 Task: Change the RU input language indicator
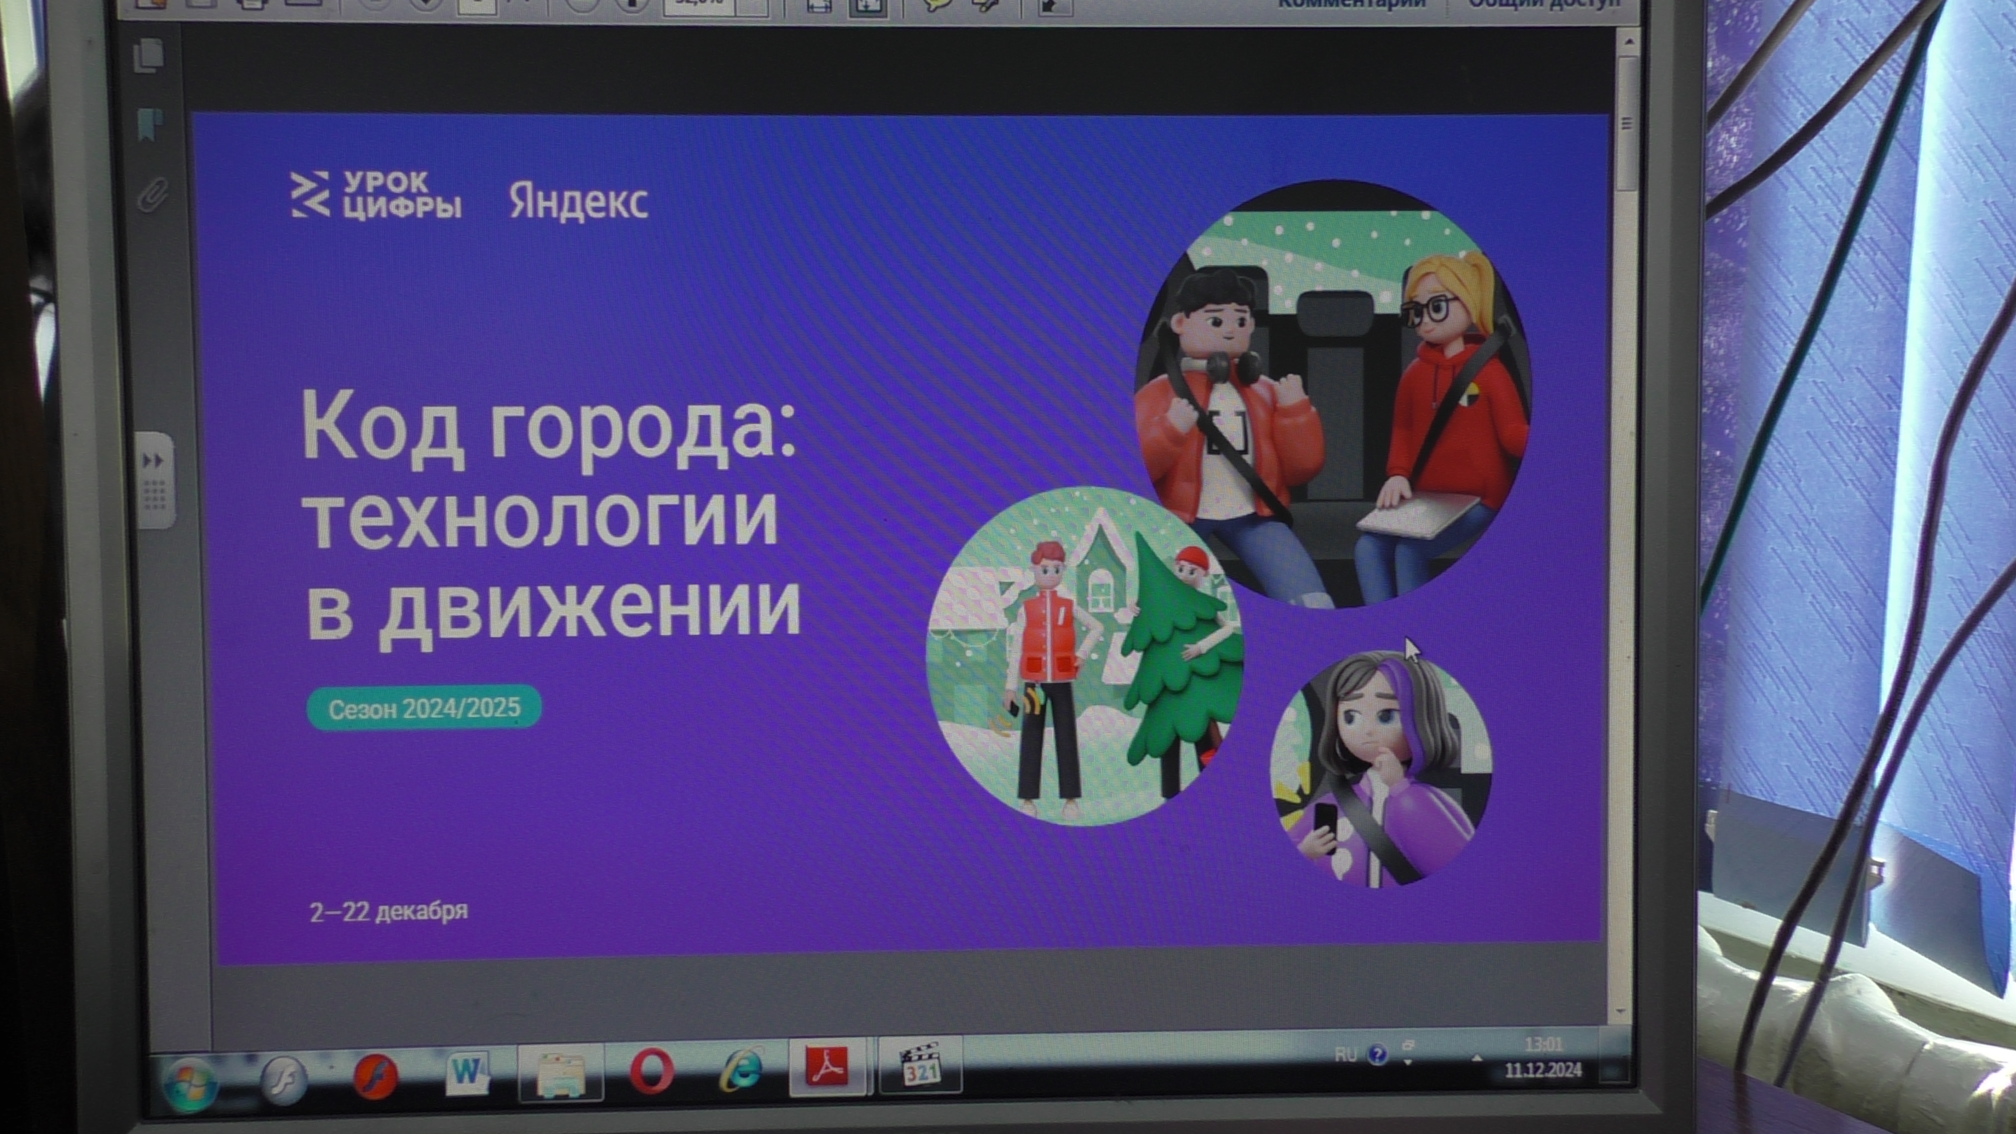click(x=1345, y=1054)
